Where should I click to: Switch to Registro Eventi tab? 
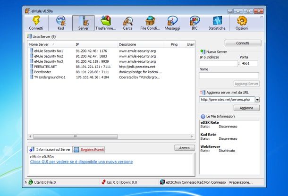(89, 150)
